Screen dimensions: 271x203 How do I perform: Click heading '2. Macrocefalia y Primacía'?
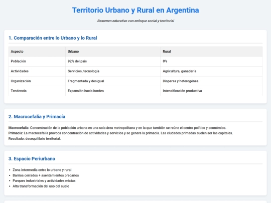[37, 117]
